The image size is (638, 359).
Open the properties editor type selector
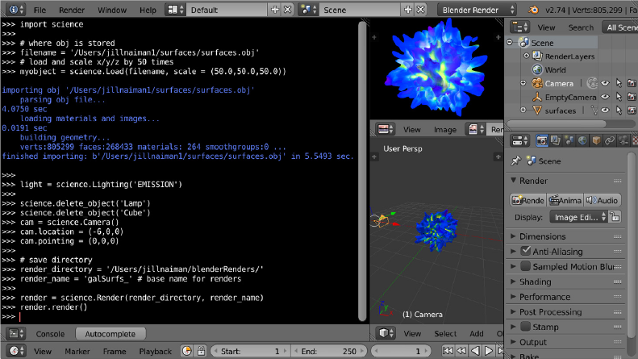520,141
